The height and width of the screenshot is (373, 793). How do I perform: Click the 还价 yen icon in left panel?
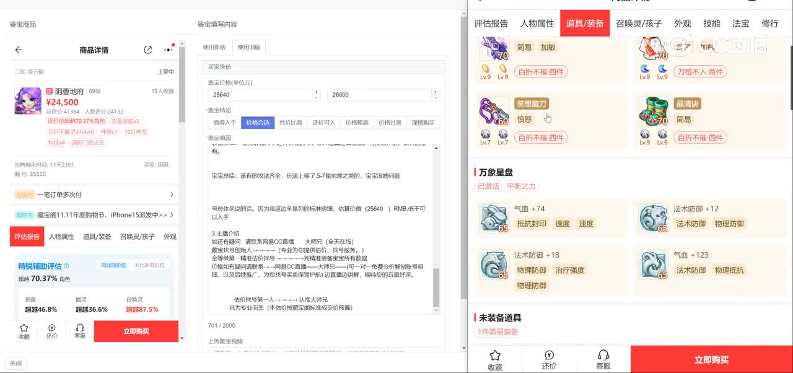coord(52,328)
